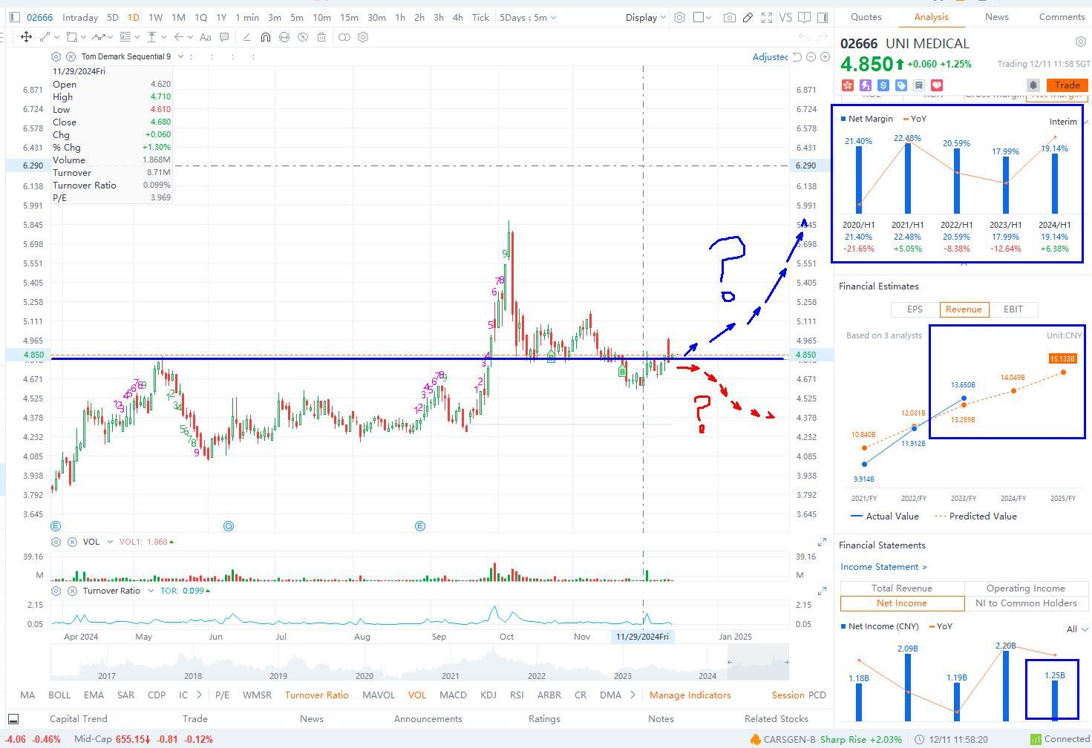
Task: Open the rectangle shape tool dropdown arrow
Action: tap(83, 37)
